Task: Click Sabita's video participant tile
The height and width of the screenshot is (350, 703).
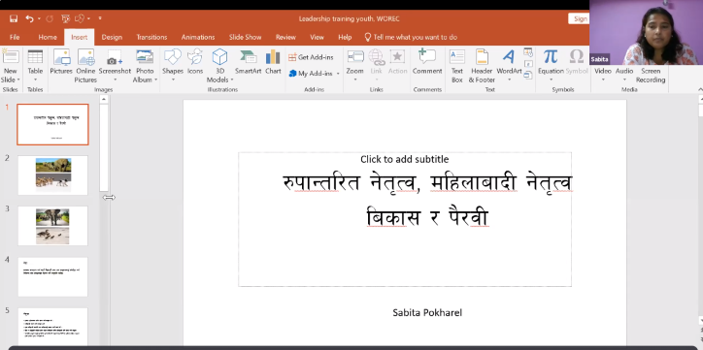Action: point(646,33)
